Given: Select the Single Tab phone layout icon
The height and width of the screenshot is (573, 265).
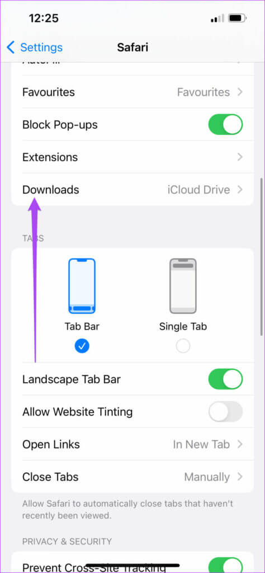Looking at the screenshot, I should 183,286.
